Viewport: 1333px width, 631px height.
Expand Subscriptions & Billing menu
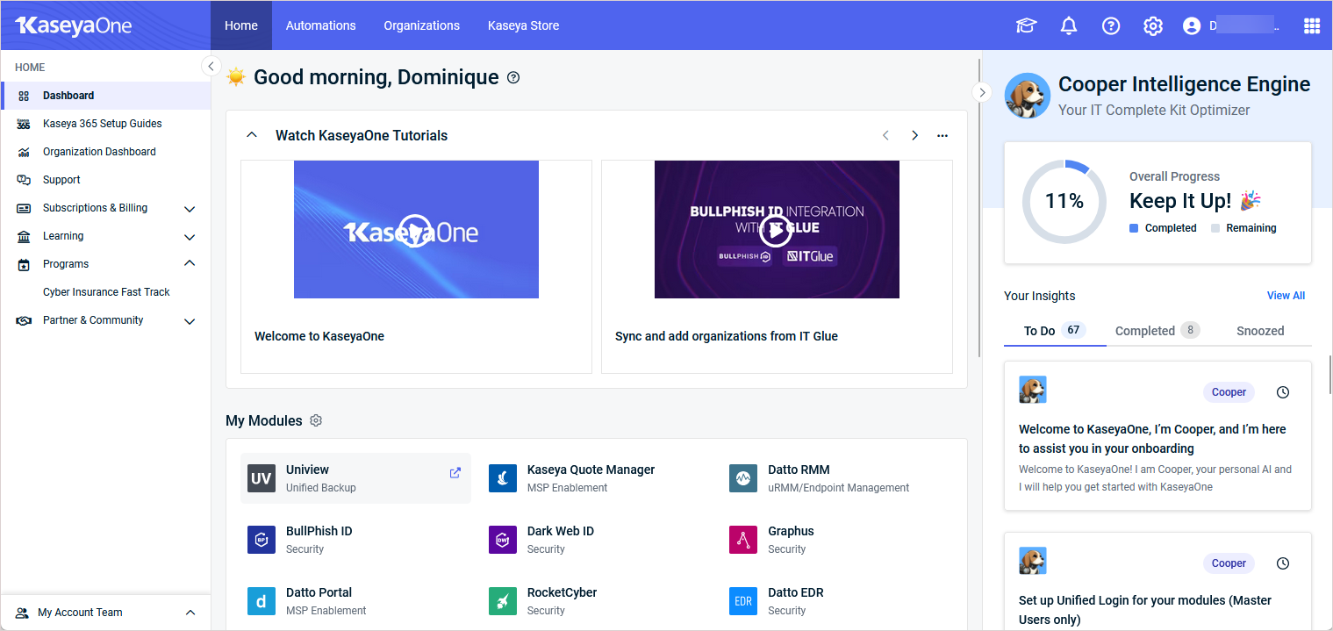coord(189,209)
